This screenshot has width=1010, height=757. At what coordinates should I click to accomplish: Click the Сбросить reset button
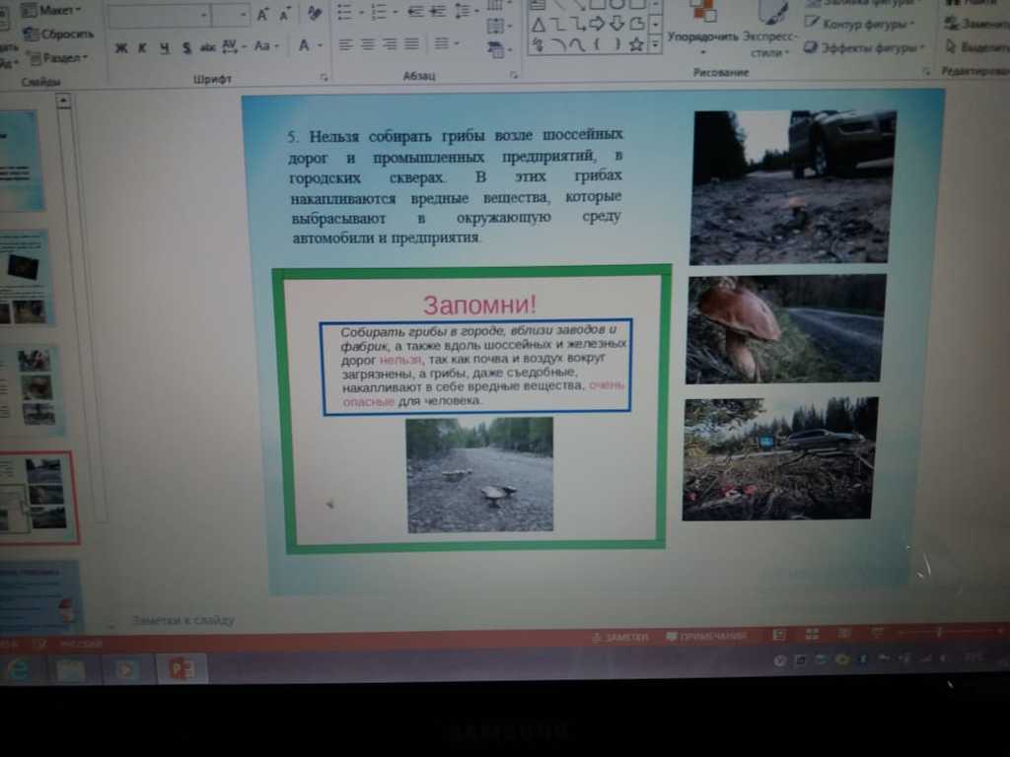[58, 34]
